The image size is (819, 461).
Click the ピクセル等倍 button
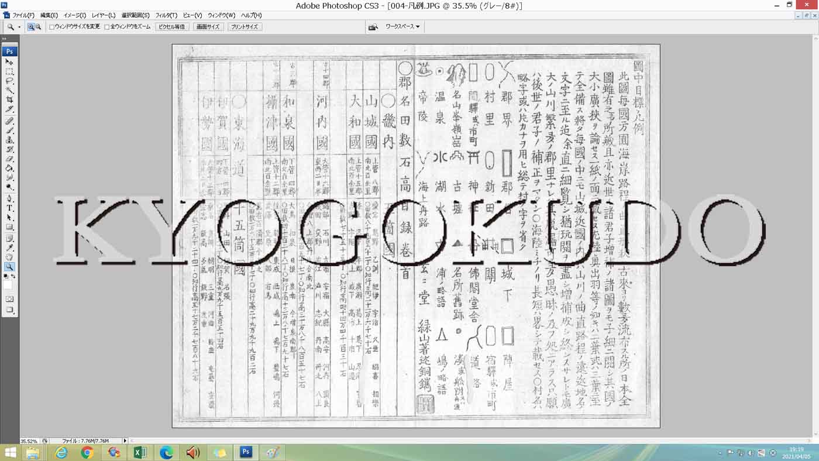point(171,27)
